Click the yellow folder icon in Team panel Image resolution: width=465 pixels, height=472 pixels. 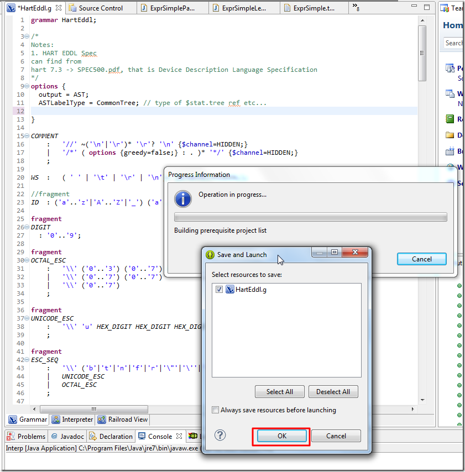pyautogui.click(x=450, y=135)
